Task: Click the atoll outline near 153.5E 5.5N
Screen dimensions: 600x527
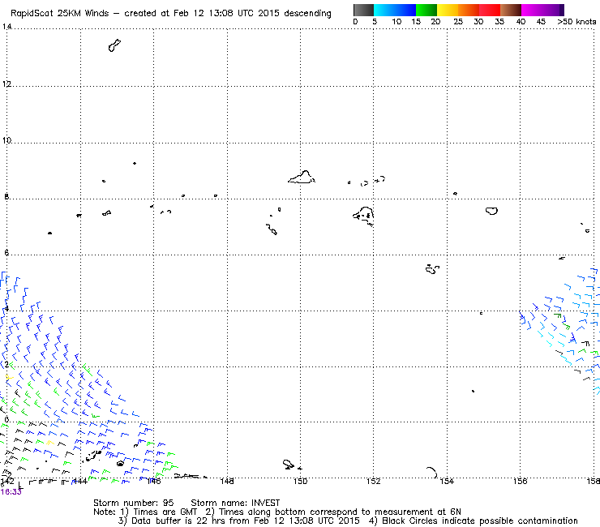Action: pos(432,269)
